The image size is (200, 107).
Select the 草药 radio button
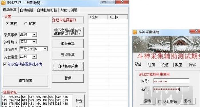7,24
